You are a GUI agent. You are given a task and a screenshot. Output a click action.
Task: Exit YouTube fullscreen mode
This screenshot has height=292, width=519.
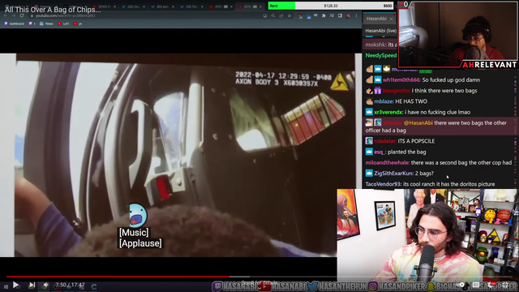pos(506,285)
